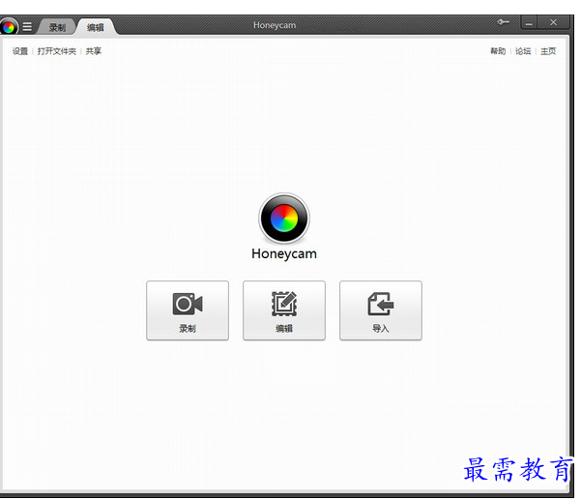Click the 导入 import button

click(381, 310)
